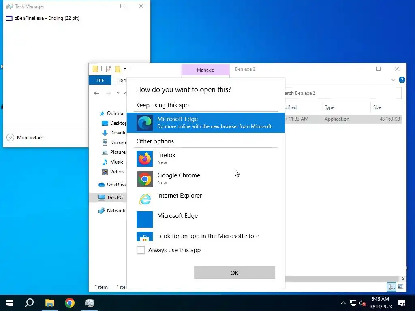The image size is (415, 311).
Task: Open Google Chrome from the taskbar
Action: point(70,303)
